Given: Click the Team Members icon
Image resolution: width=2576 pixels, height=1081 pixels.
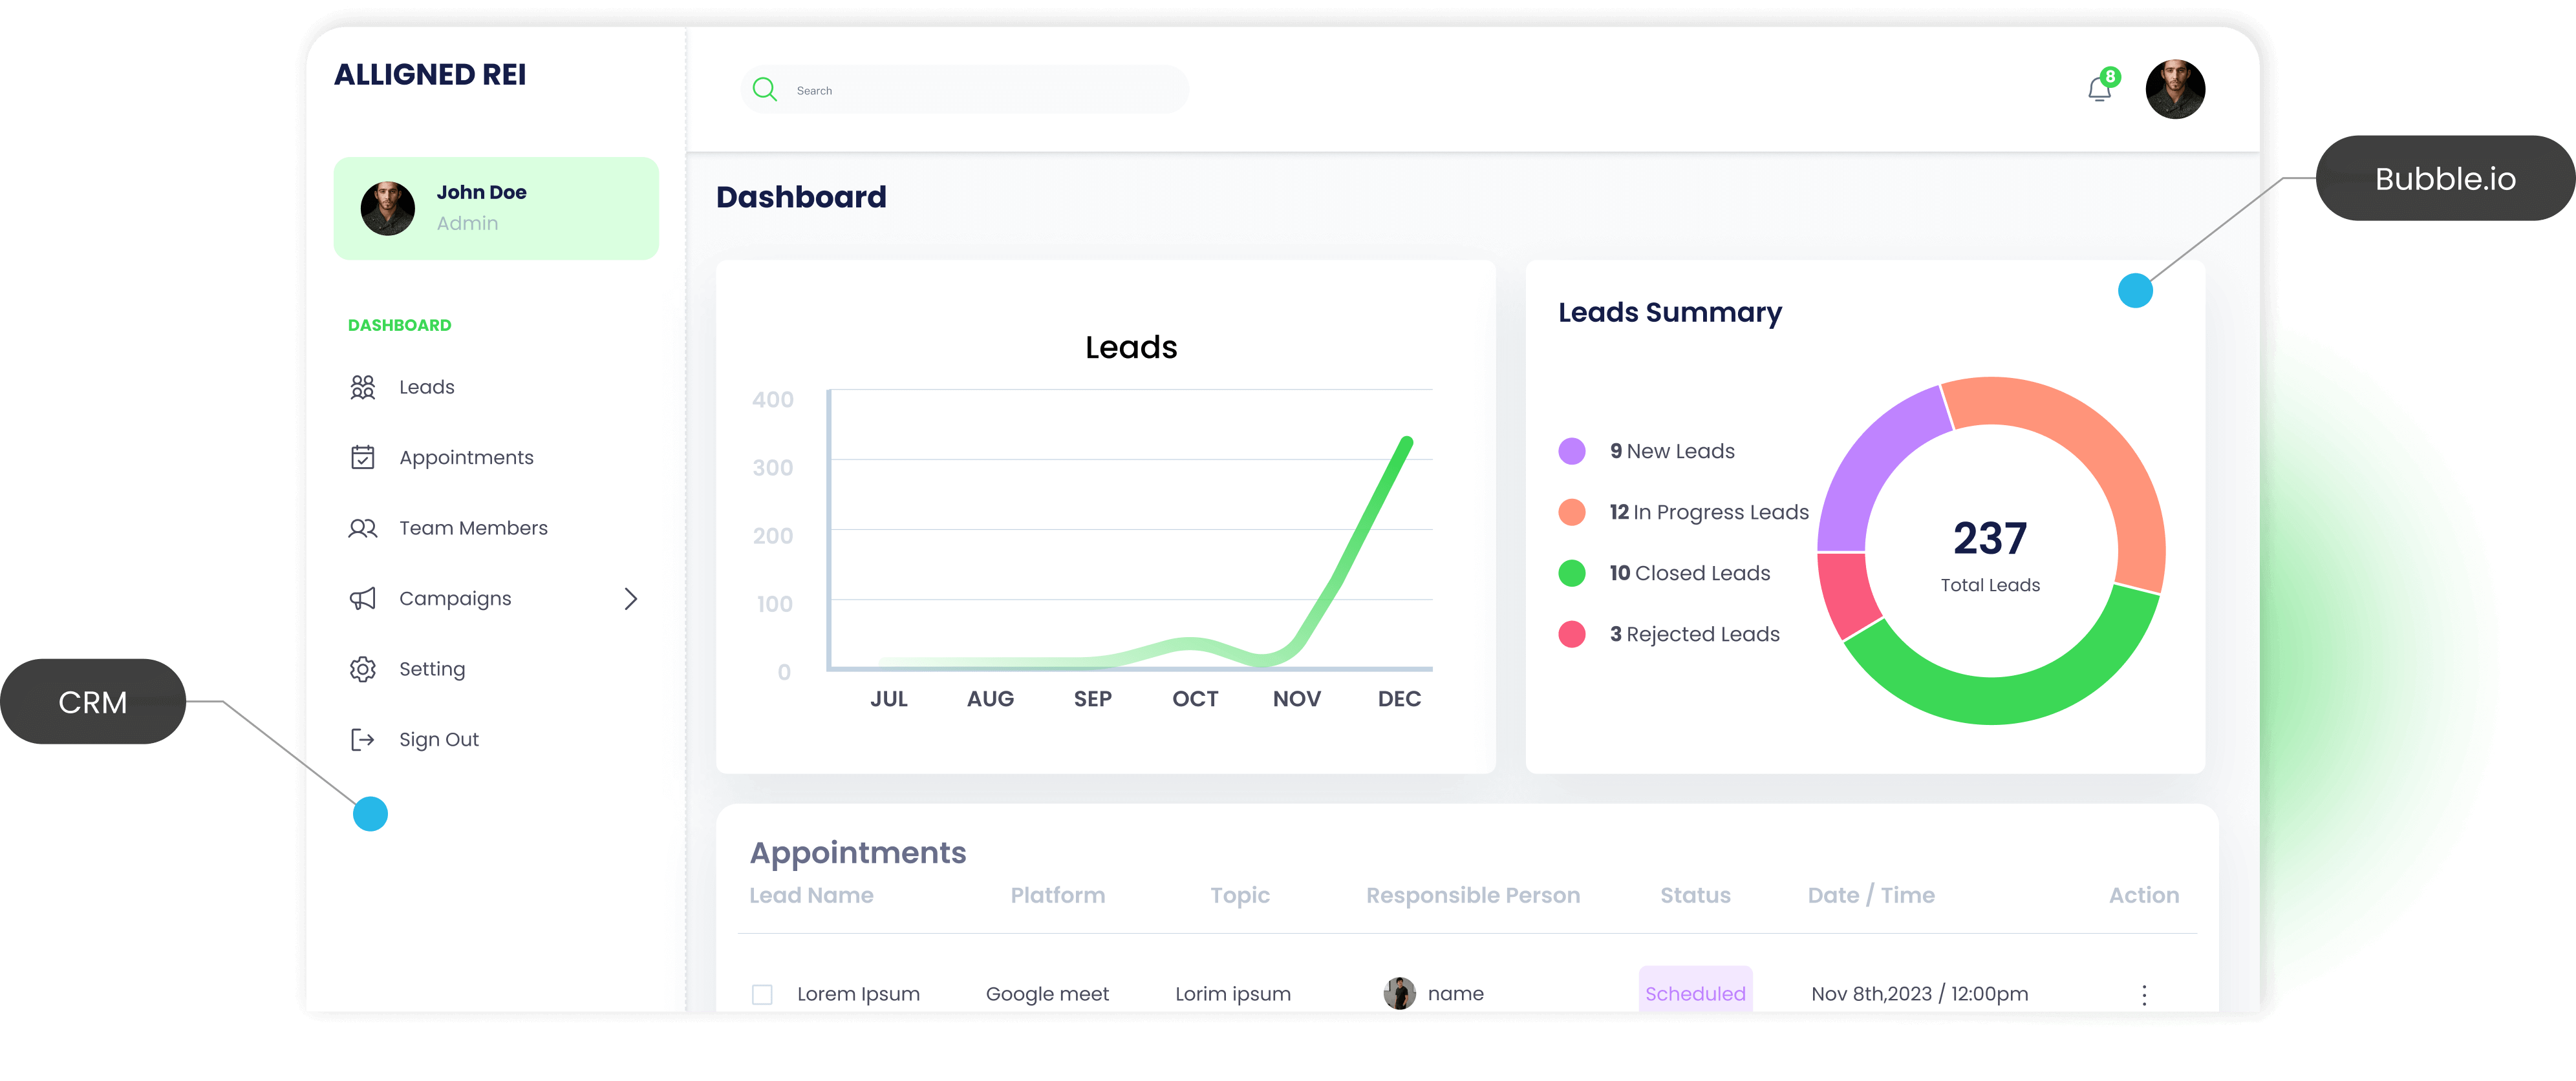Looking at the screenshot, I should coord(362,529).
